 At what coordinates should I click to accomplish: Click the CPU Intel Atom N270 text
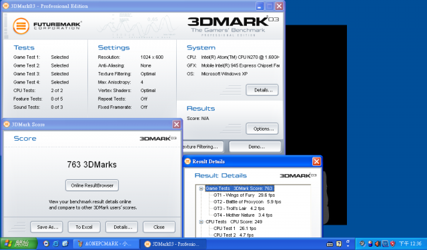240,57
